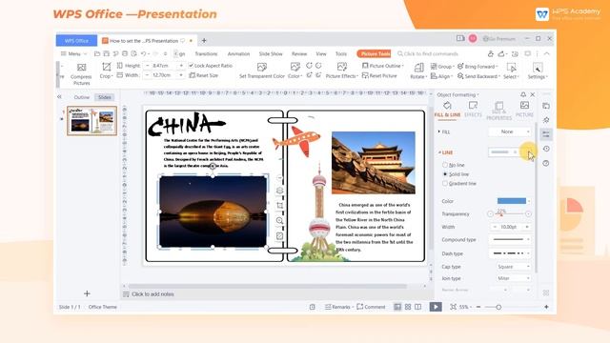The image size is (610, 343).
Task: Open Join type Miter dropdown
Action: [x=514, y=278]
